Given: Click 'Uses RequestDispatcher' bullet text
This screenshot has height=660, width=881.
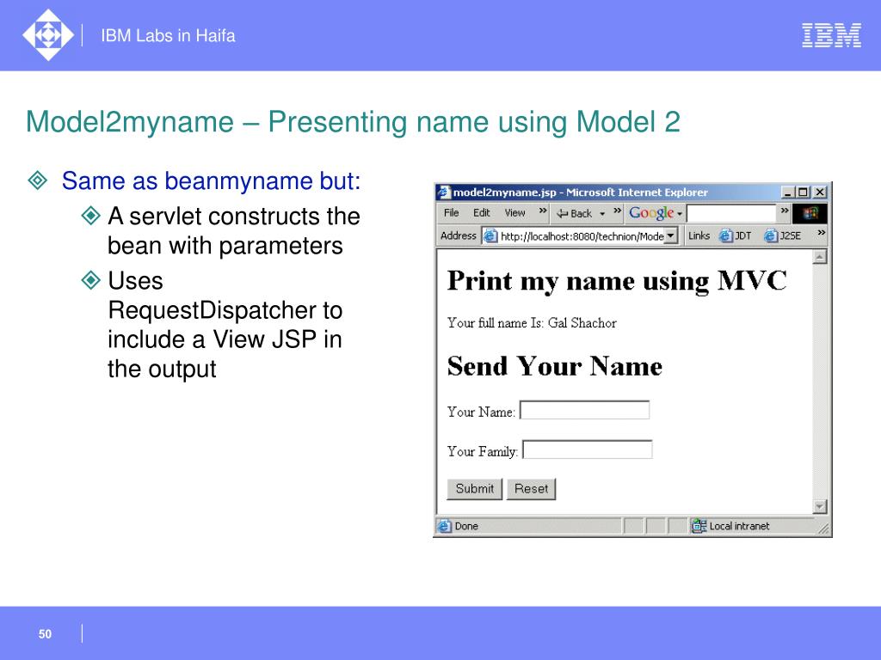Looking at the screenshot, I should [225, 324].
